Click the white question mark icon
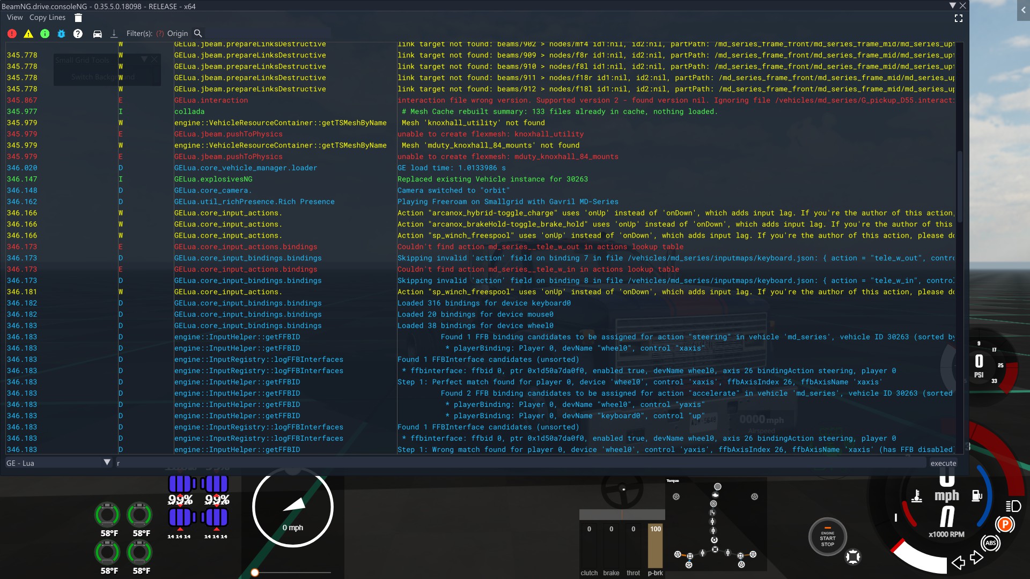Image resolution: width=1030 pixels, height=579 pixels. 78,33
